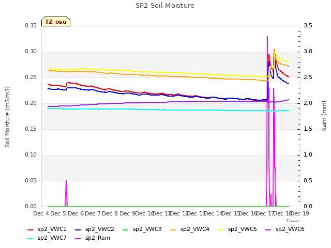The height and width of the screenshot is (248, 331).
Task: Click the sp2_VWC3 legend label
Action: click(x=147, y=229)
